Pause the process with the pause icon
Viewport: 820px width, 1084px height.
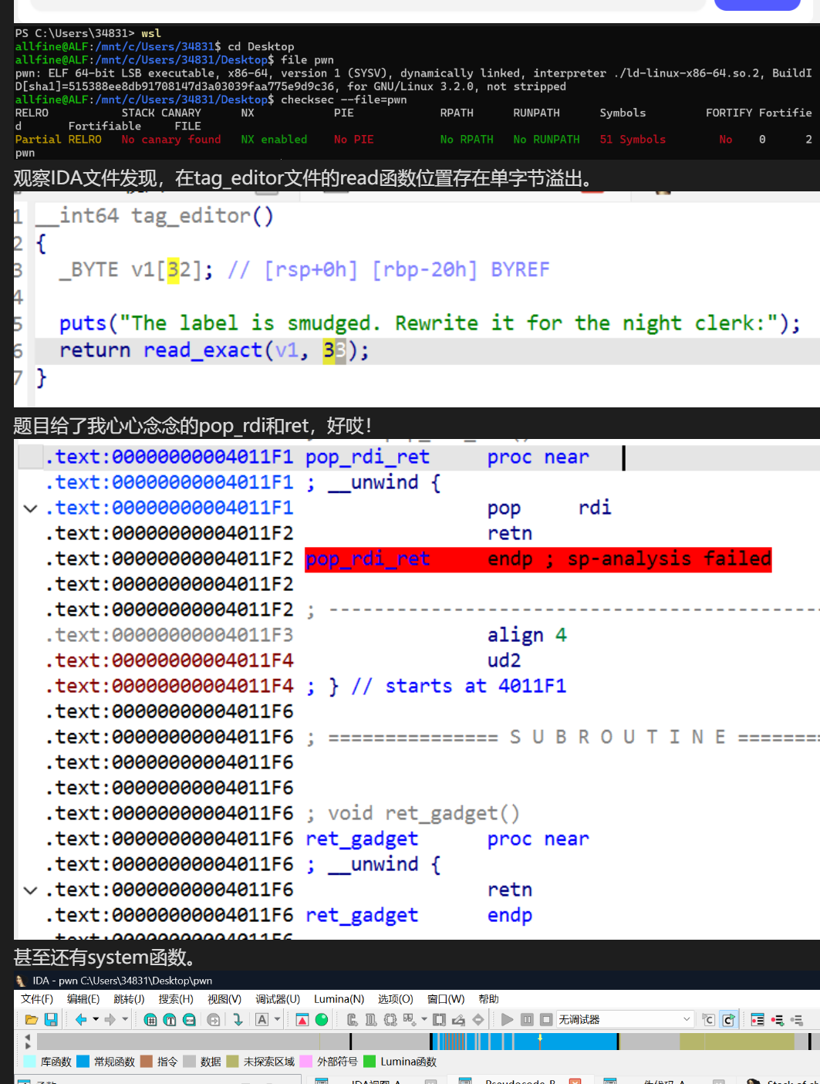tap(527, 1020)
